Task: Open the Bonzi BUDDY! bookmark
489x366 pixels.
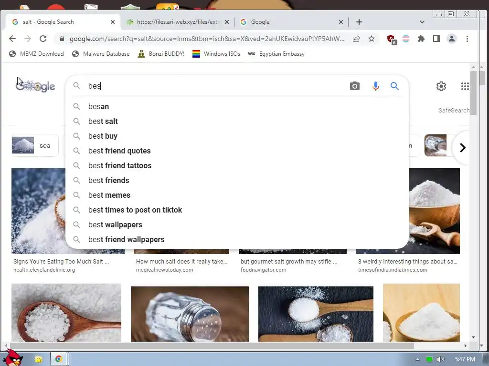Action: (x=161, y=54)
